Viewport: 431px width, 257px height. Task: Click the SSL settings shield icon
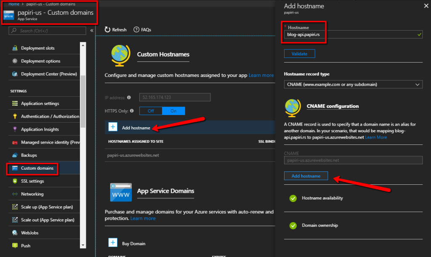click(15, 181)
